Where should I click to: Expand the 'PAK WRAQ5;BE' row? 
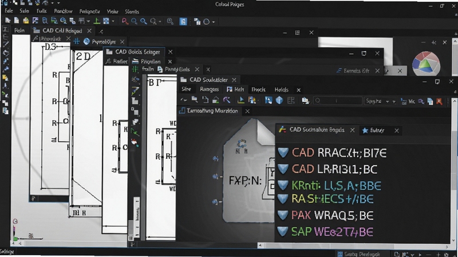[x=282, y=215]
